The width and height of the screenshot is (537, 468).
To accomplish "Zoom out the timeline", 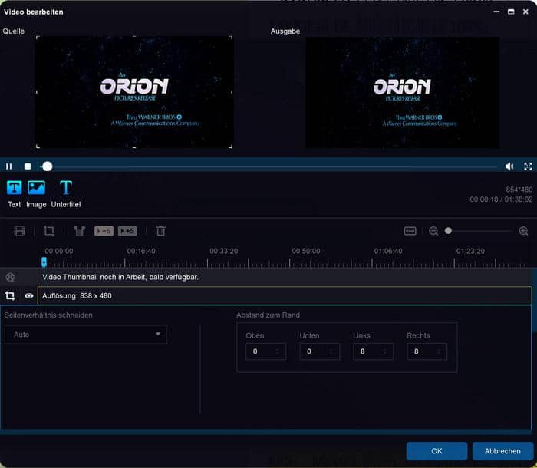I will 433,231.
